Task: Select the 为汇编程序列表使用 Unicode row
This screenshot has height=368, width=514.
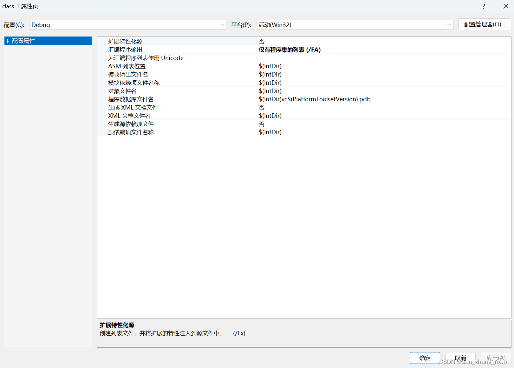Action: tap(146, 58)
